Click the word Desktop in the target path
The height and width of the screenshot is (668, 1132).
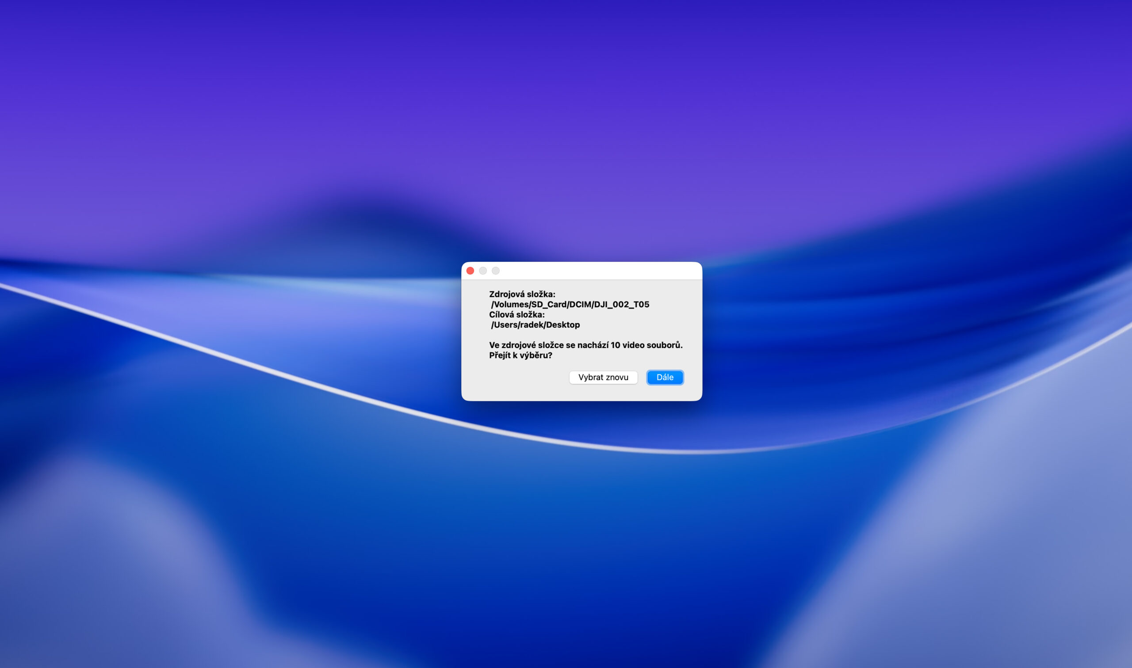click(x=562, y=324)
